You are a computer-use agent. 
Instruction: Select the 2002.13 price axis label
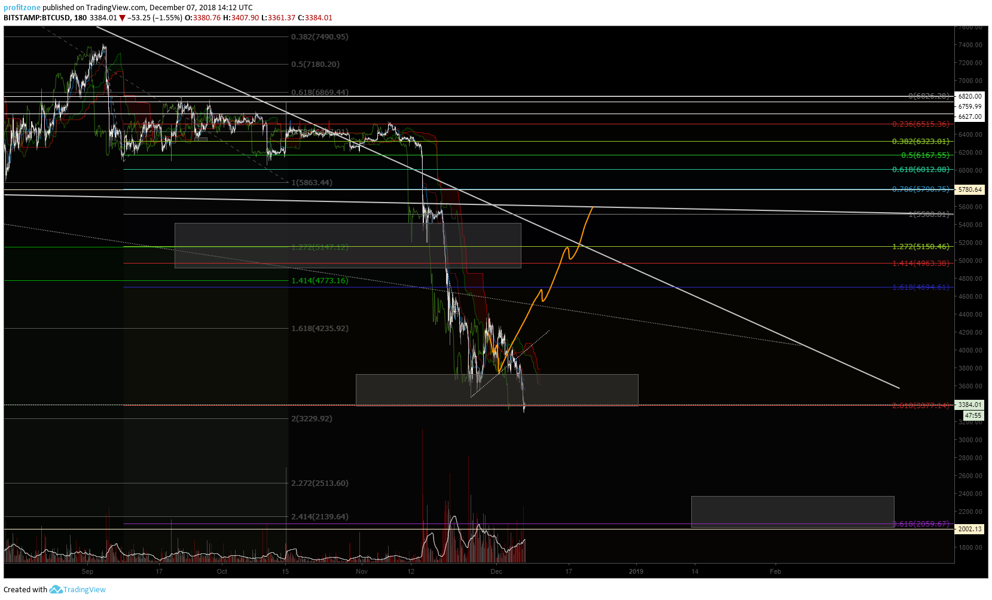969,529
